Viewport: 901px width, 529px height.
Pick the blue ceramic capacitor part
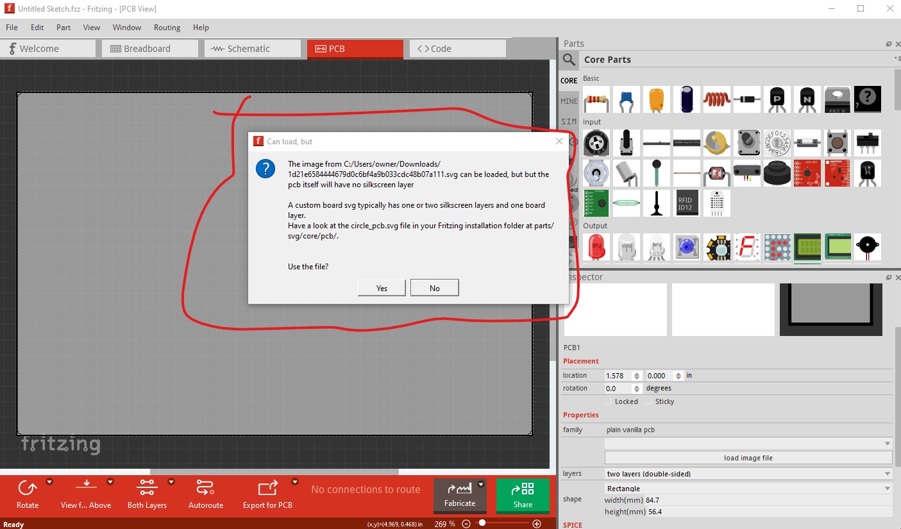627,99
